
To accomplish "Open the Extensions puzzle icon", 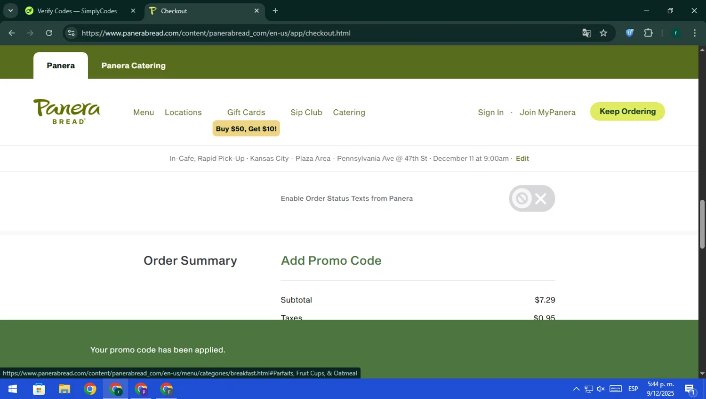I will click(648, 33).
